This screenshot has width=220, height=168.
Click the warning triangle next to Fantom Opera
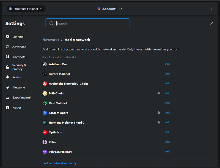159,112
